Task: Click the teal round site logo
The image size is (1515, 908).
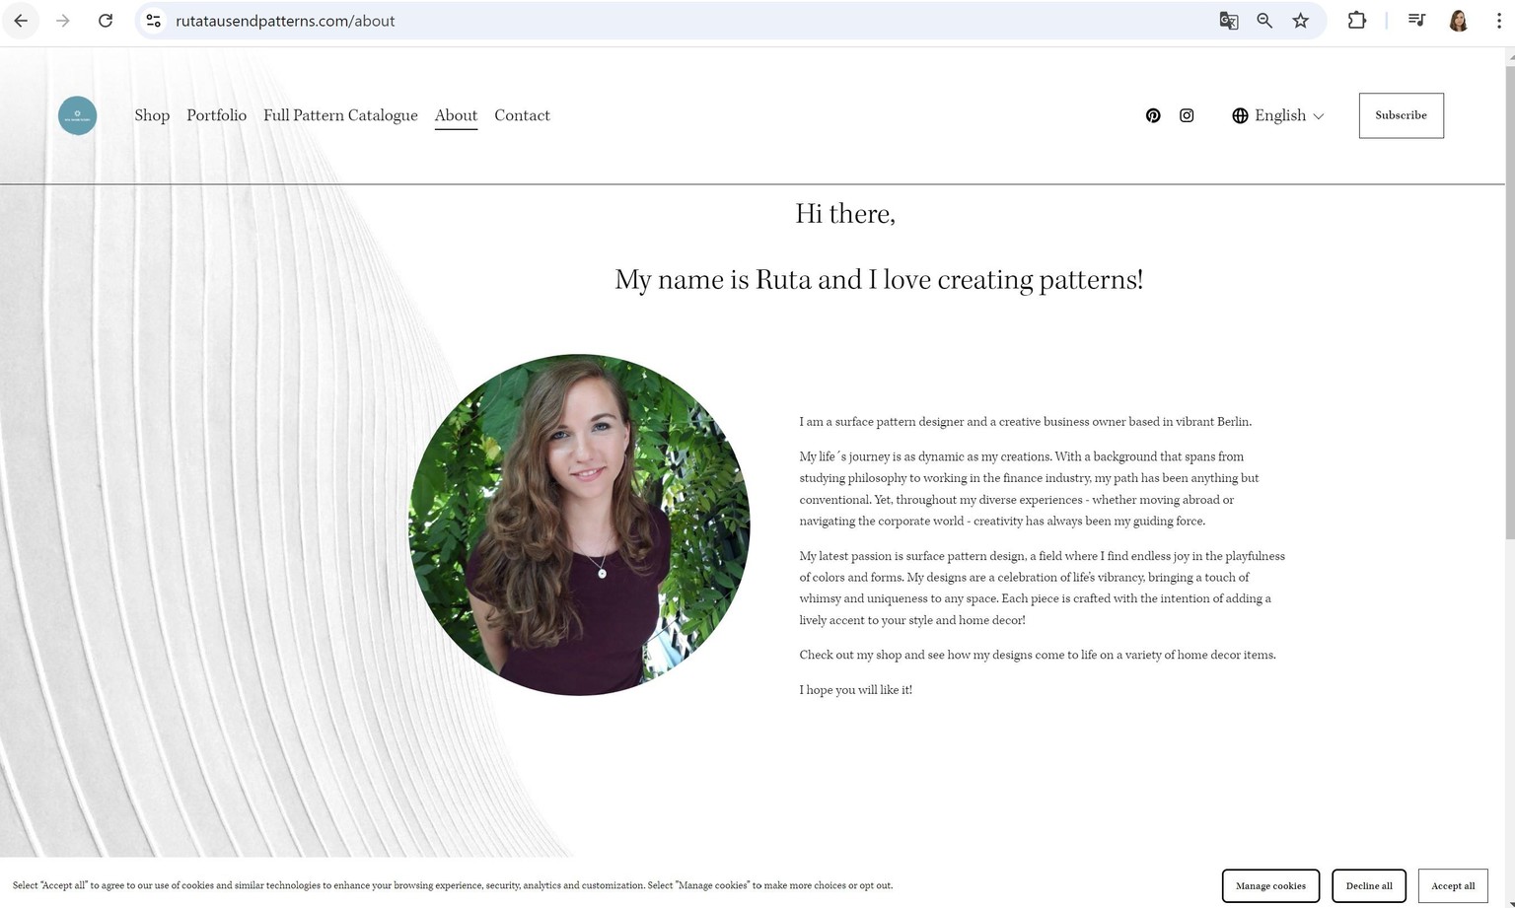Action: [77, 115]
